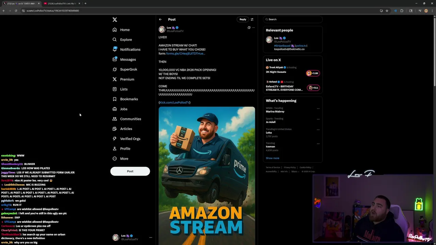The image size is (436, 245).
Task: Click the browser reload button
Action: tap(16, 11)
